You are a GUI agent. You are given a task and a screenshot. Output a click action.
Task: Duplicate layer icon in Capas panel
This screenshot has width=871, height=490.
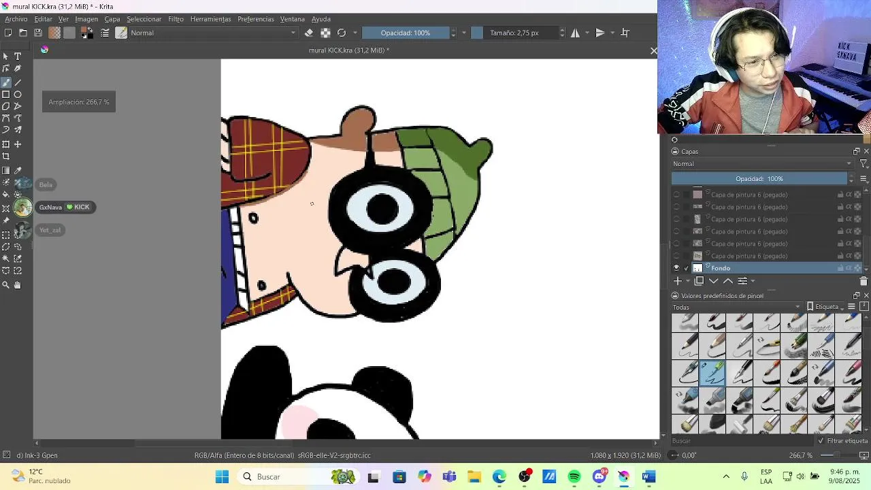699,281
